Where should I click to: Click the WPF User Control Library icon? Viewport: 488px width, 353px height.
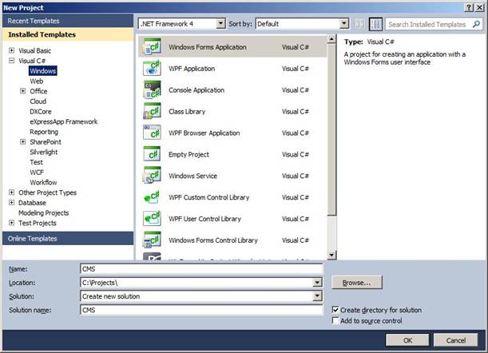pos(152,219)
